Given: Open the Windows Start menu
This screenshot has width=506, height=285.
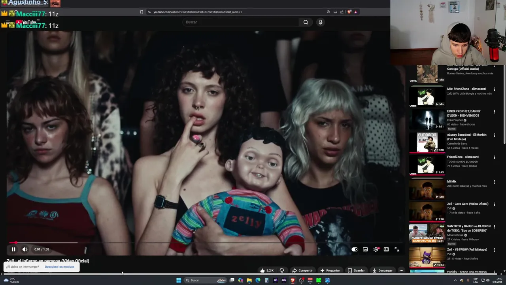Looking at the screenshot, I should coord(179,280).
